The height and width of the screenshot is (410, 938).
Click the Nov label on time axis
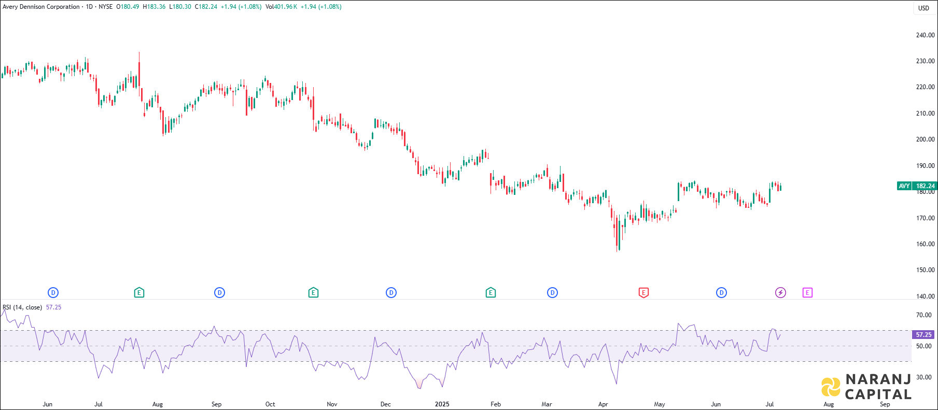coord(332,404)
